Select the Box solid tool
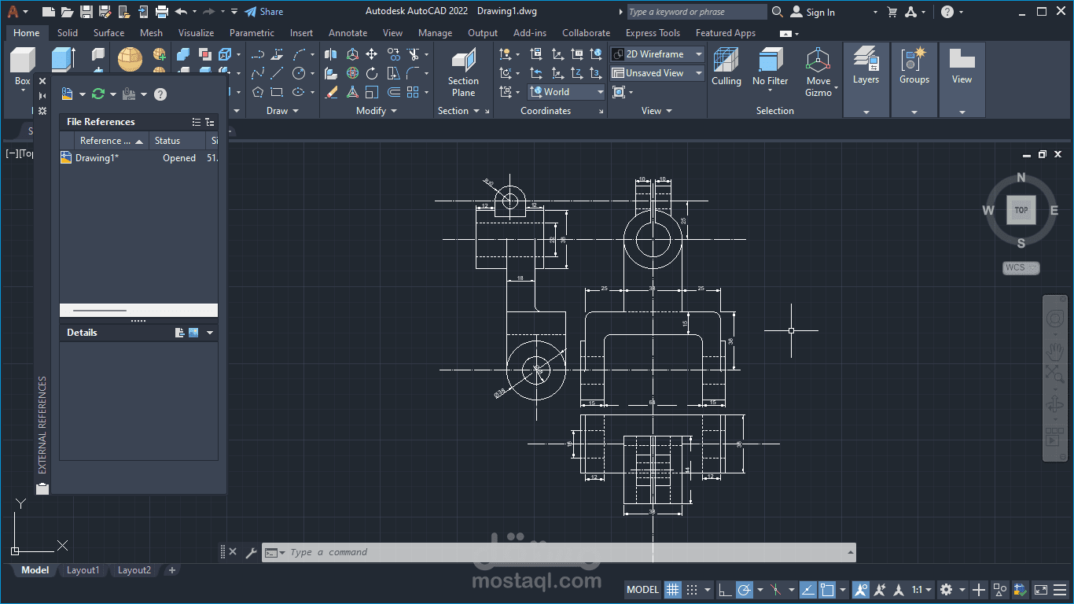The image size is (1074, 604). [22, 65]
